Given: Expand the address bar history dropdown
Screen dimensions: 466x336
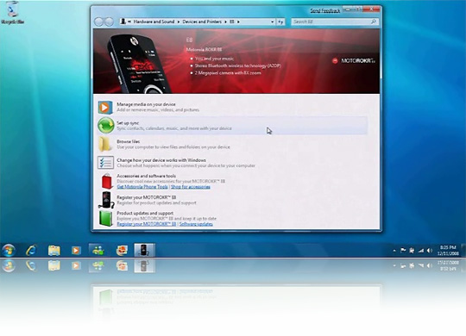Looking at the screenshot, I should tap(272, 22).
